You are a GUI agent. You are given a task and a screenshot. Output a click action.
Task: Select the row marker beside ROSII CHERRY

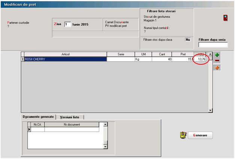point(22,59)
